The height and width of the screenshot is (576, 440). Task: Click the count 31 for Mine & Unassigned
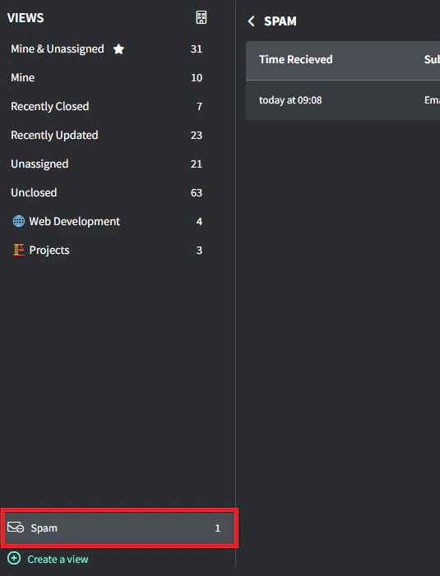pyautogui.click(x=197, y=48)
